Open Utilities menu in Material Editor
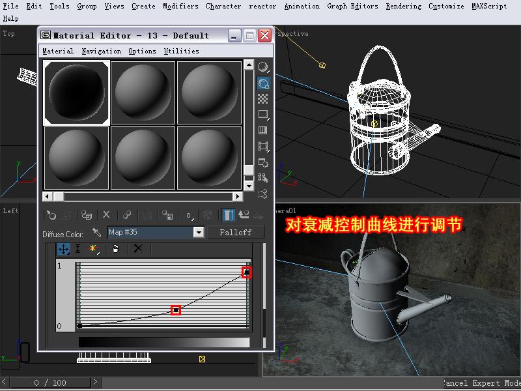The height and width of the screenshot is (391, 521). (x=181, y=51)
